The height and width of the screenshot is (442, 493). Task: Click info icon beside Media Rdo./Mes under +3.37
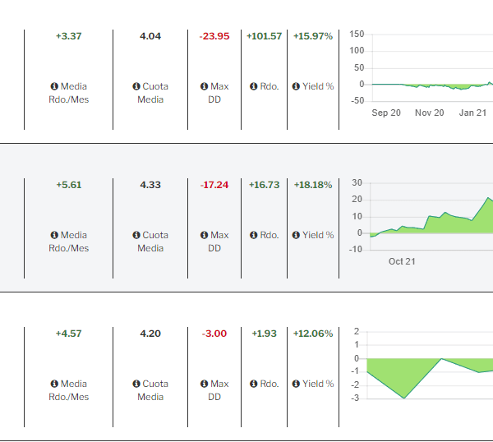click(x=54, y=86)
